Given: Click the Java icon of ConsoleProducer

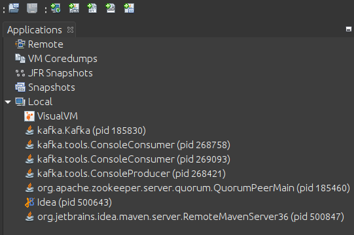Looking at the screenshot, I should coord(29,174).
